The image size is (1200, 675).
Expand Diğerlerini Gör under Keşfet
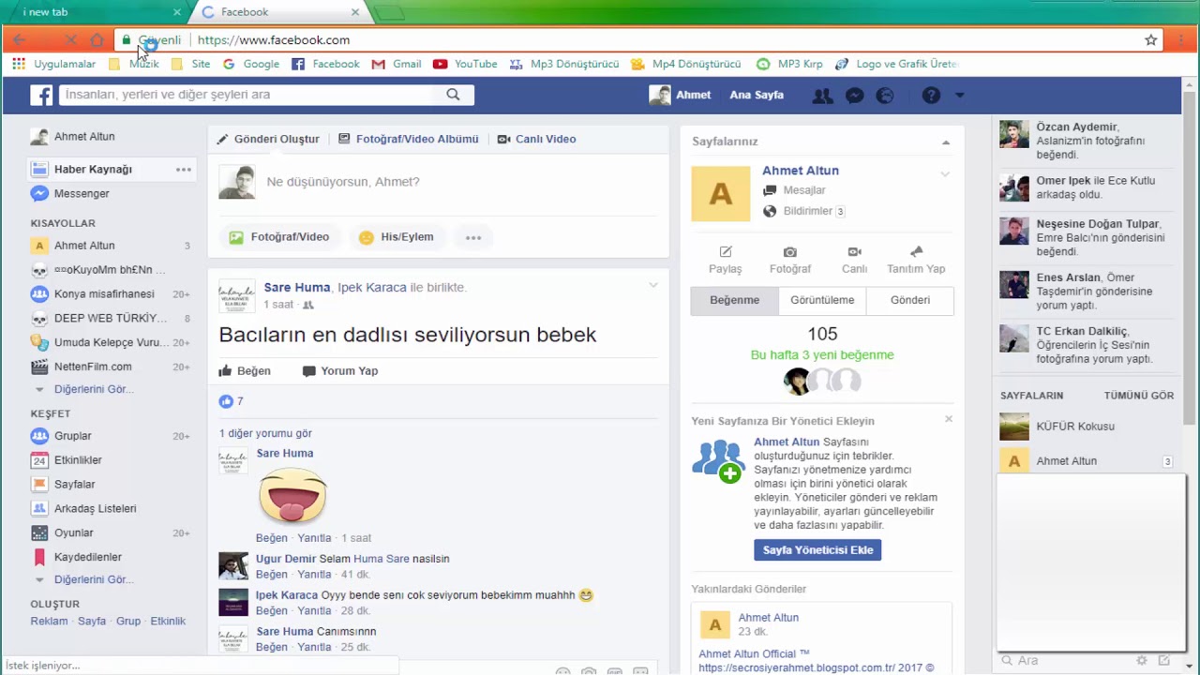(93, 579)
